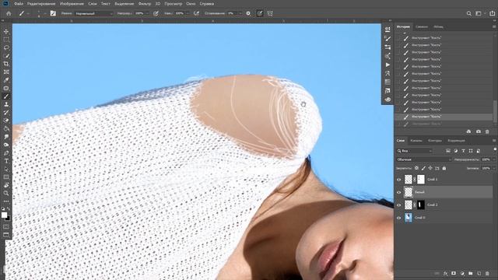Lock transparent pixels icon
498x280 pixels.
tap(416, 168)
